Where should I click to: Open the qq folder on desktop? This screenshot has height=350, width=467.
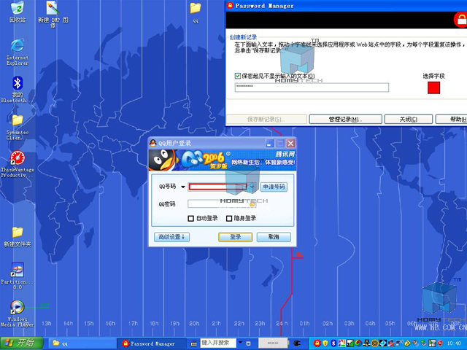(x=195, y=9)
